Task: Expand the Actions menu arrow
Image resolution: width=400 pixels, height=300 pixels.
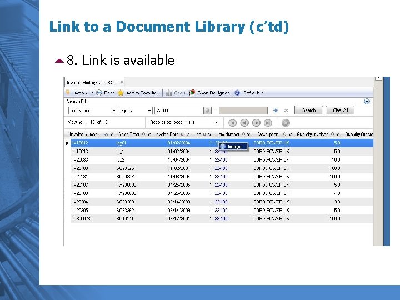Action: coord(92,93)
